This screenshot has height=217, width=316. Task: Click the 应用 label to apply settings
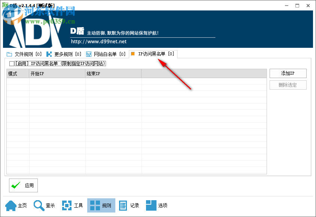pyautogui.click(x=29, y=185)
